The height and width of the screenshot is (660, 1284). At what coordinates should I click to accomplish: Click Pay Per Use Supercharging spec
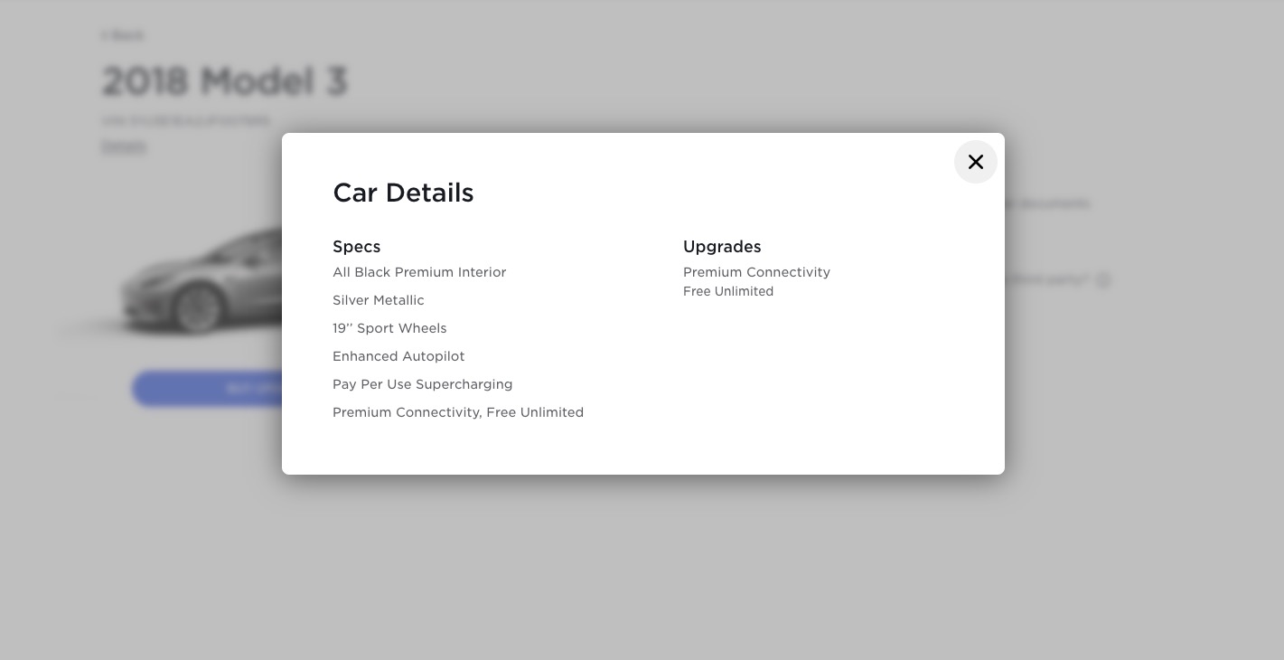(422, 384)
